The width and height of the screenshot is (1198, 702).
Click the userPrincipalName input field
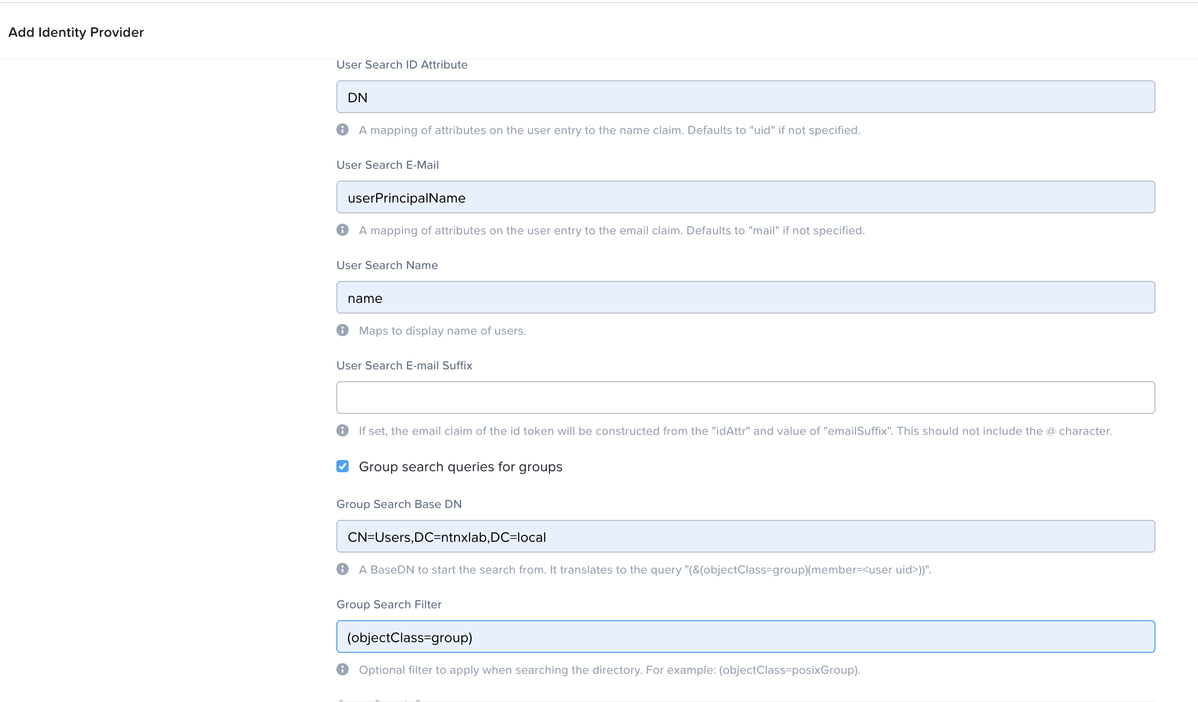pyautogui.click(x=745, y=197)
